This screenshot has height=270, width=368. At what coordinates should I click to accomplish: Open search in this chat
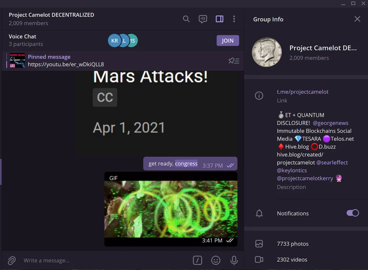click(x=186, y=19)
